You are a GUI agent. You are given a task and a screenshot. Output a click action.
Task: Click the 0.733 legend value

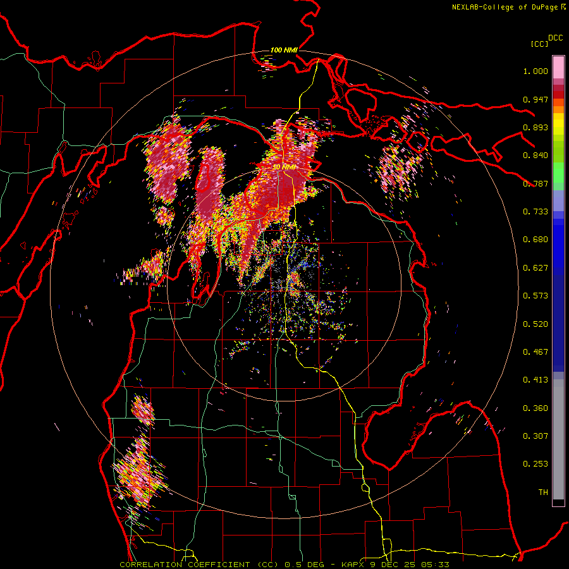click(535, 212)
